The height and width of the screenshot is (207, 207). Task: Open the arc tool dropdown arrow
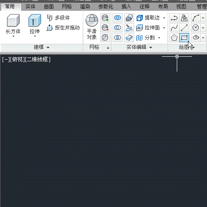coord(203,18)
